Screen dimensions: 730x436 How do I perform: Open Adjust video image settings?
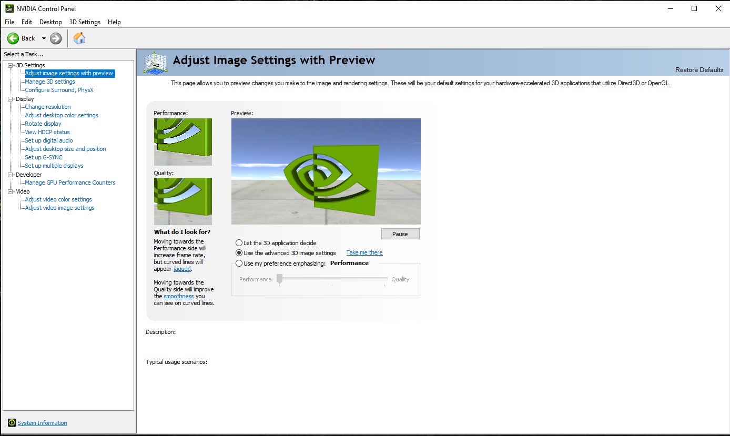59,208
